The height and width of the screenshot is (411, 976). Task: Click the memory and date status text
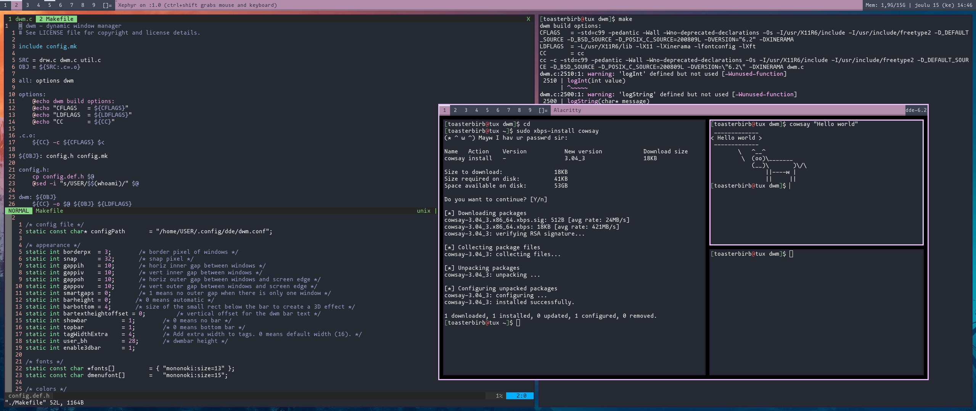click(x=918, y=5)
